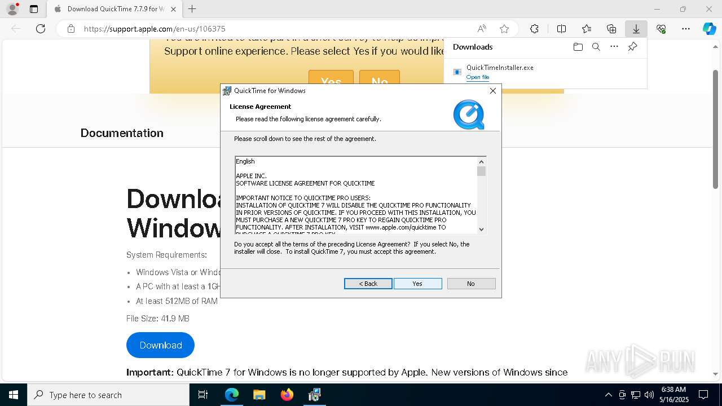Click inside the license agreement text box
The image size is (722, 406).
356,195
